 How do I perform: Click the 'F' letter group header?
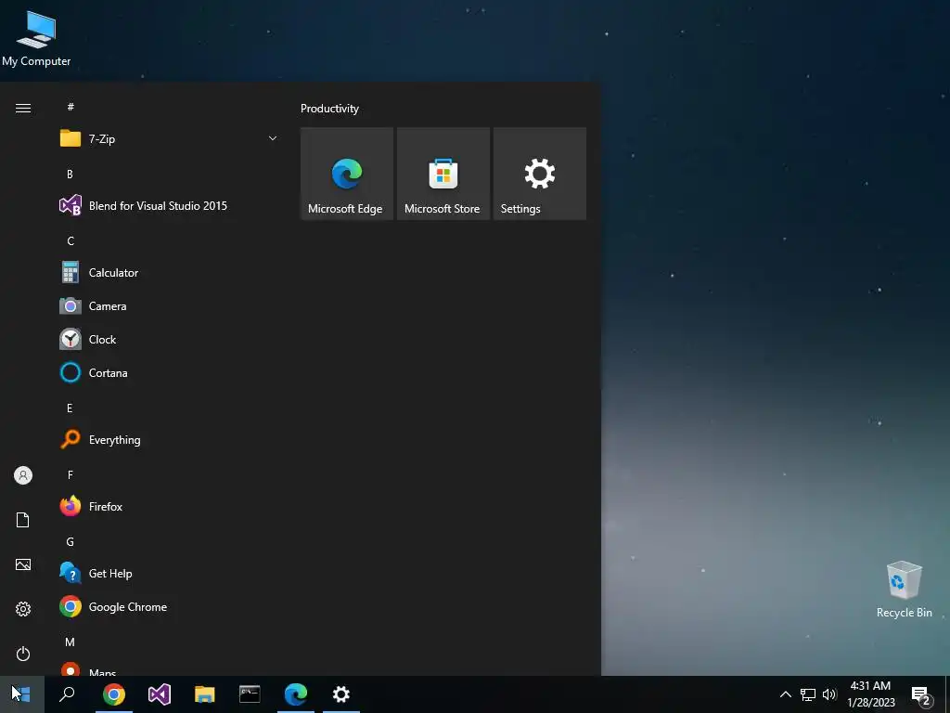coord(70,474)
